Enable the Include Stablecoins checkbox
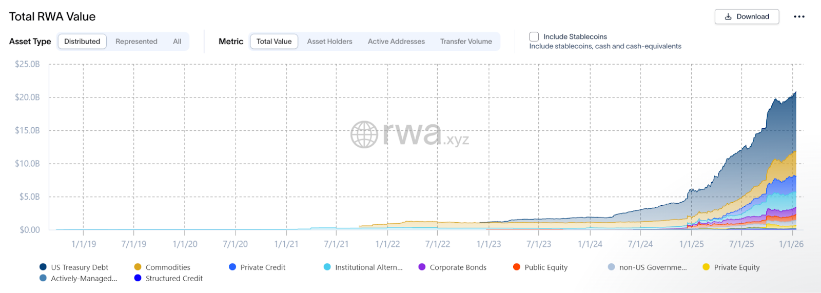This screenshot has height=293, width=821. click(x=534, y=36)
